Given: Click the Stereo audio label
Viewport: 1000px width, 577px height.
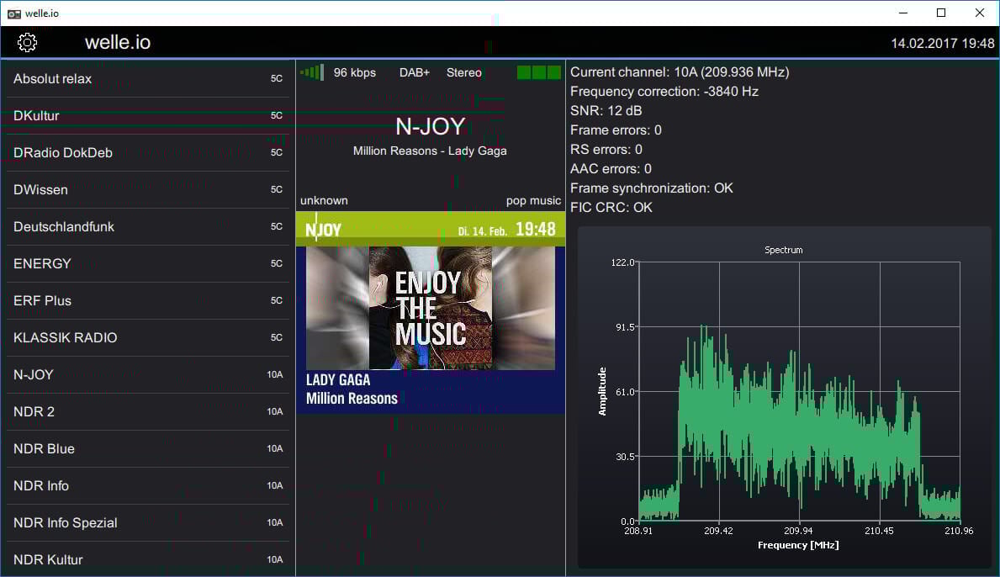Looking at the screenshot, I should point(463,72).
